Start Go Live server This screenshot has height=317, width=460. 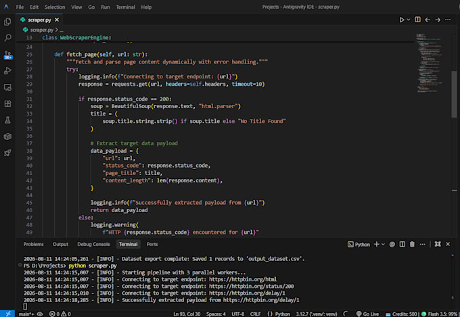click(x=367, y=314)
